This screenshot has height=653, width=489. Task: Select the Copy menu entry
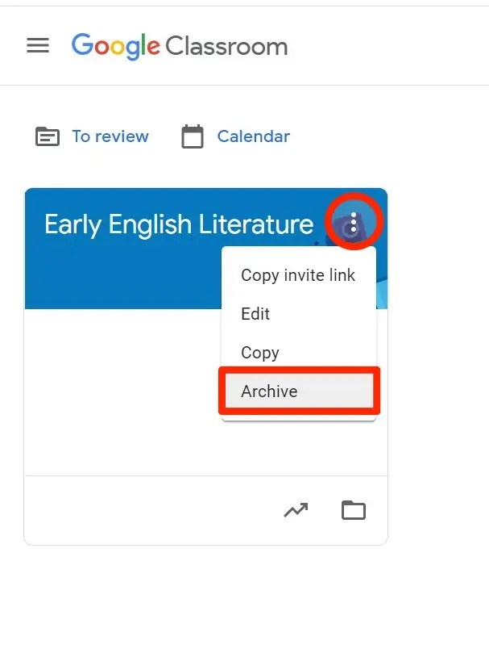click(x=260, y=353)
